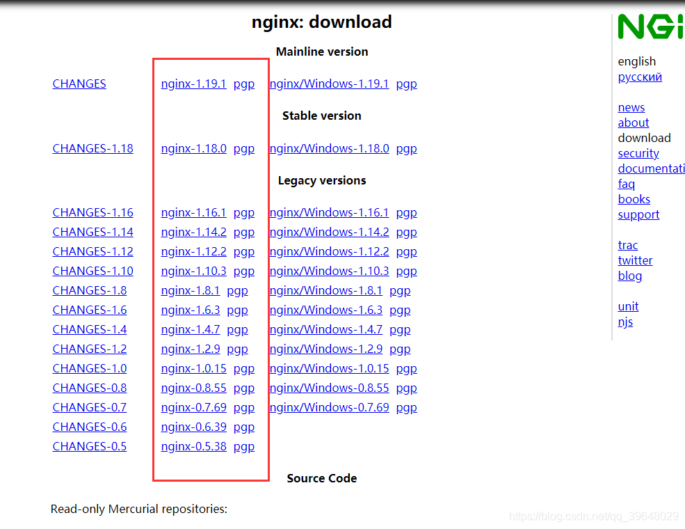Switch site language to русский
Image resolution: width=685 pixels, height=529 pixels.
tap(639, 77)
